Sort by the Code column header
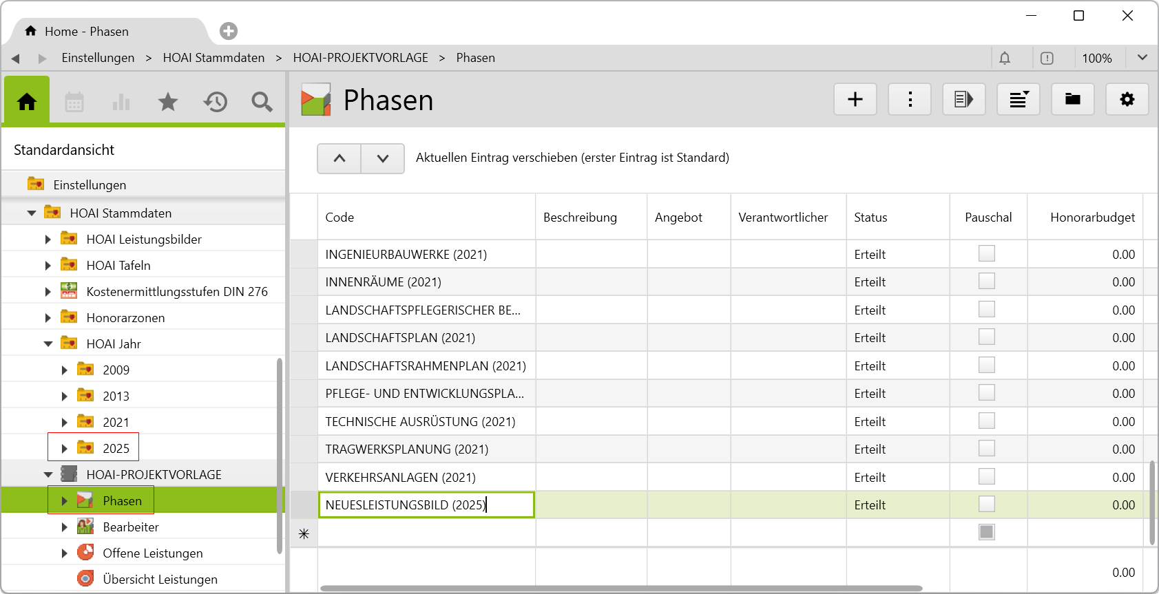 (x=426, y=217)
